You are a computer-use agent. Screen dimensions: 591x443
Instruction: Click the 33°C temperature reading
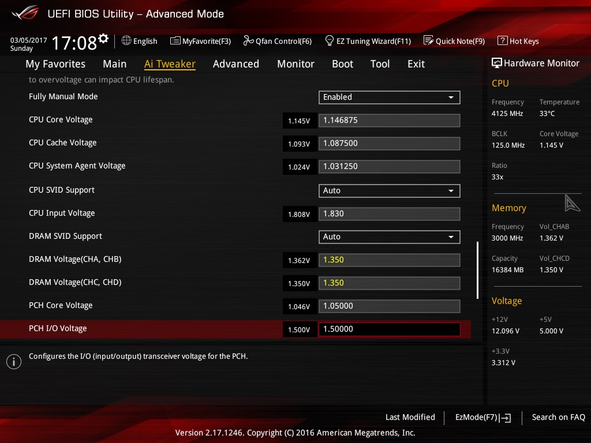pos(547,114)
